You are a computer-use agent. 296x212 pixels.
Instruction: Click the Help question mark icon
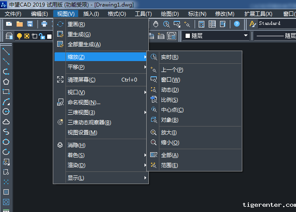click(x=237, y=24)
